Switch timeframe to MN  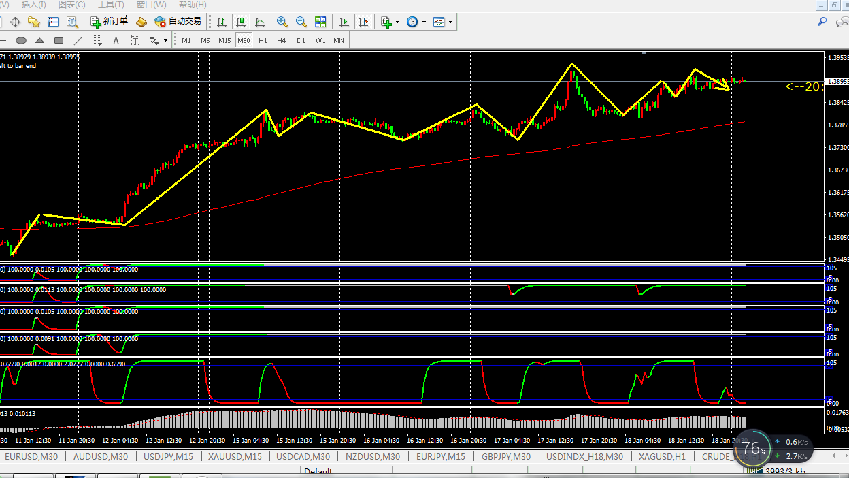pos(339,40)
